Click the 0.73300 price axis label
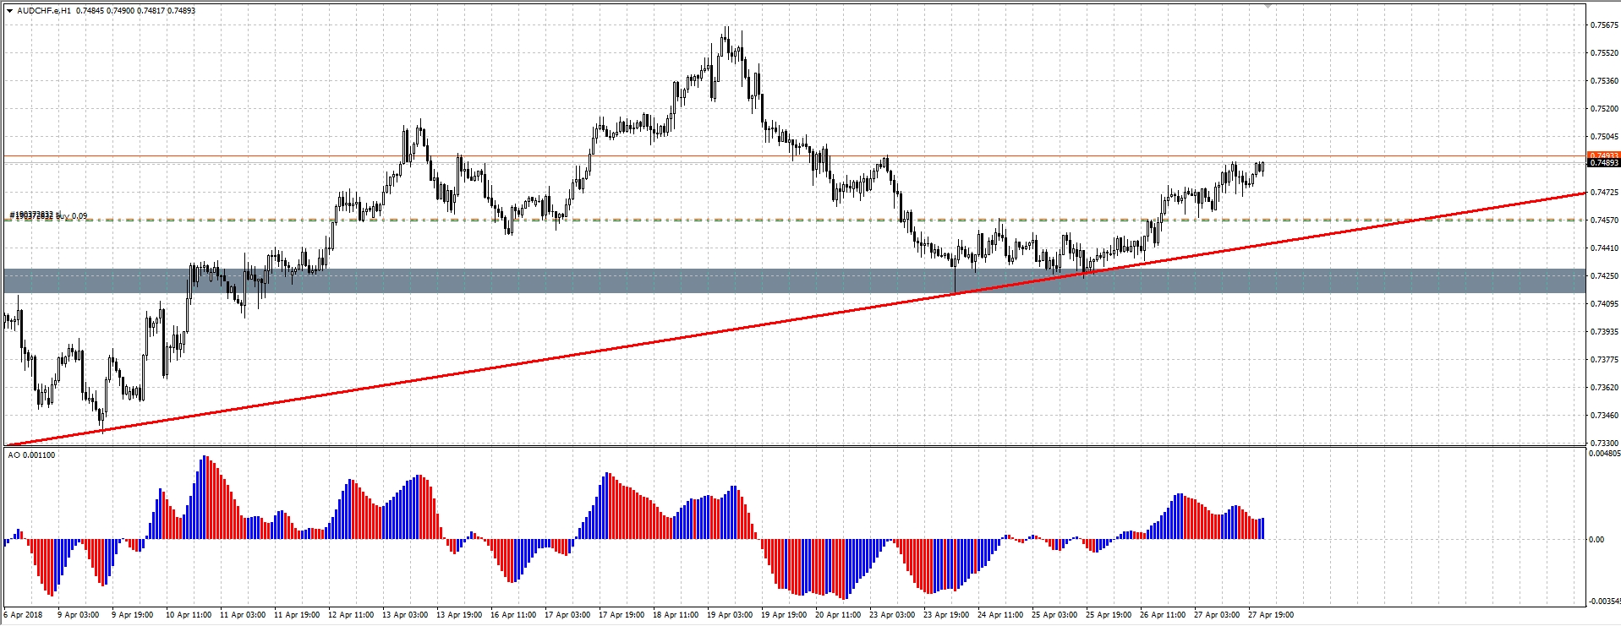The image size is (1621, 626). (1604, 444)
